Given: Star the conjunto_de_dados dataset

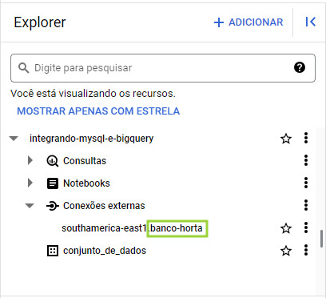Looking at the screenshot, I should point(286,251).
